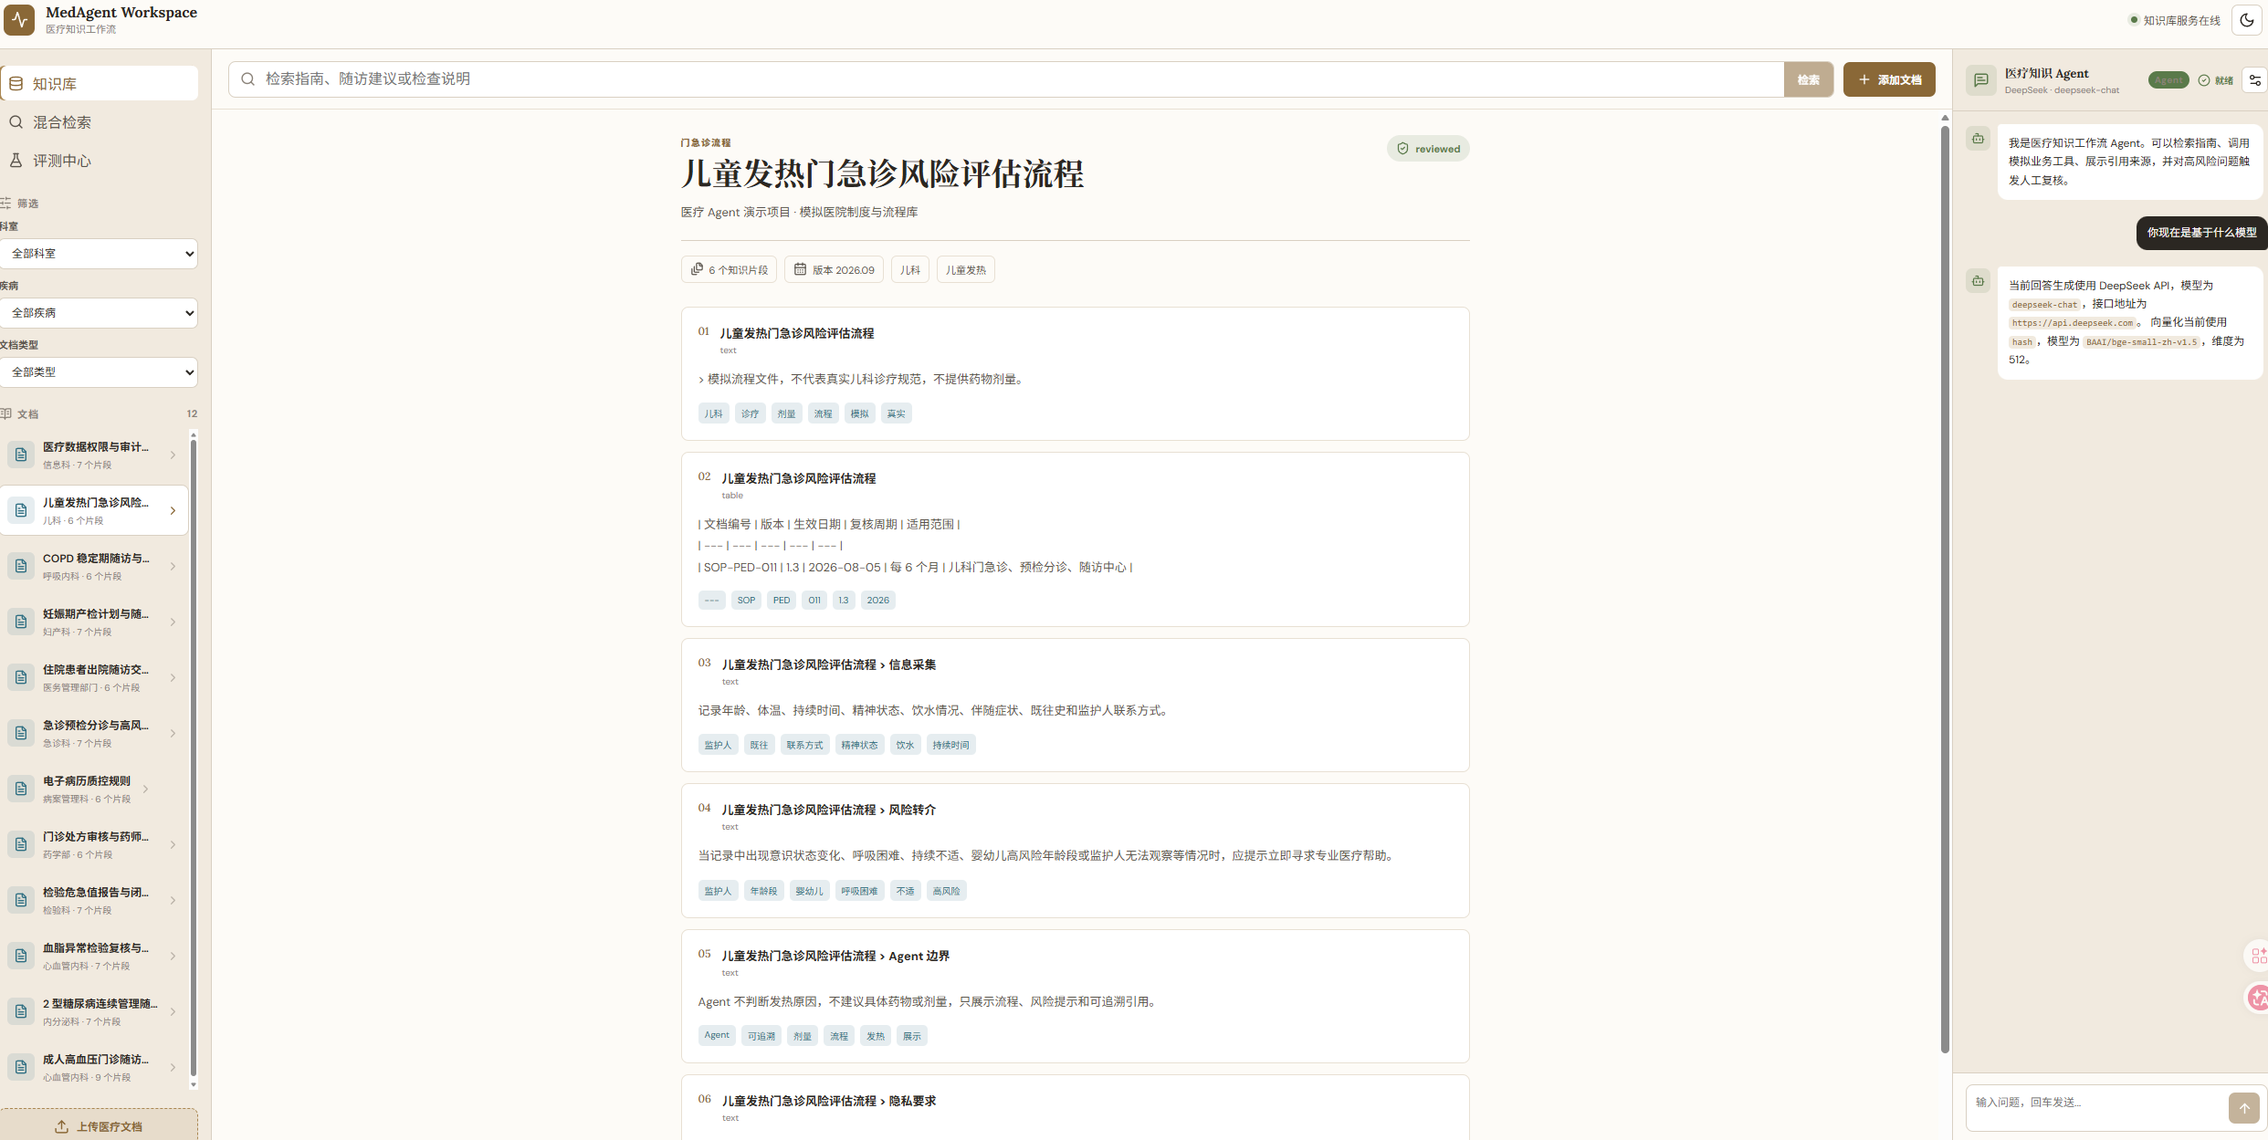The image size is (2268, 1140).
Task: Click the upload icon in 上传医疗文档
Action: click(61, 1126)
